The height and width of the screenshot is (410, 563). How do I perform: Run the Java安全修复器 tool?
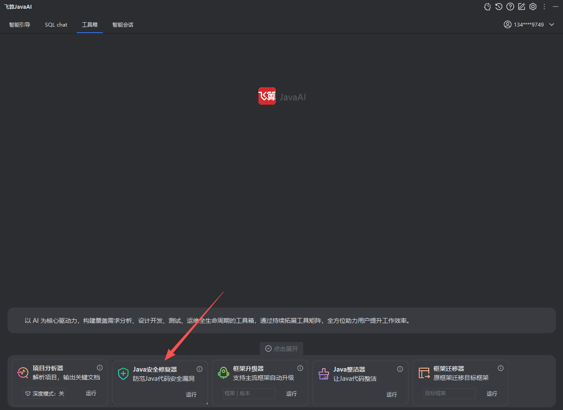(191, 394)
